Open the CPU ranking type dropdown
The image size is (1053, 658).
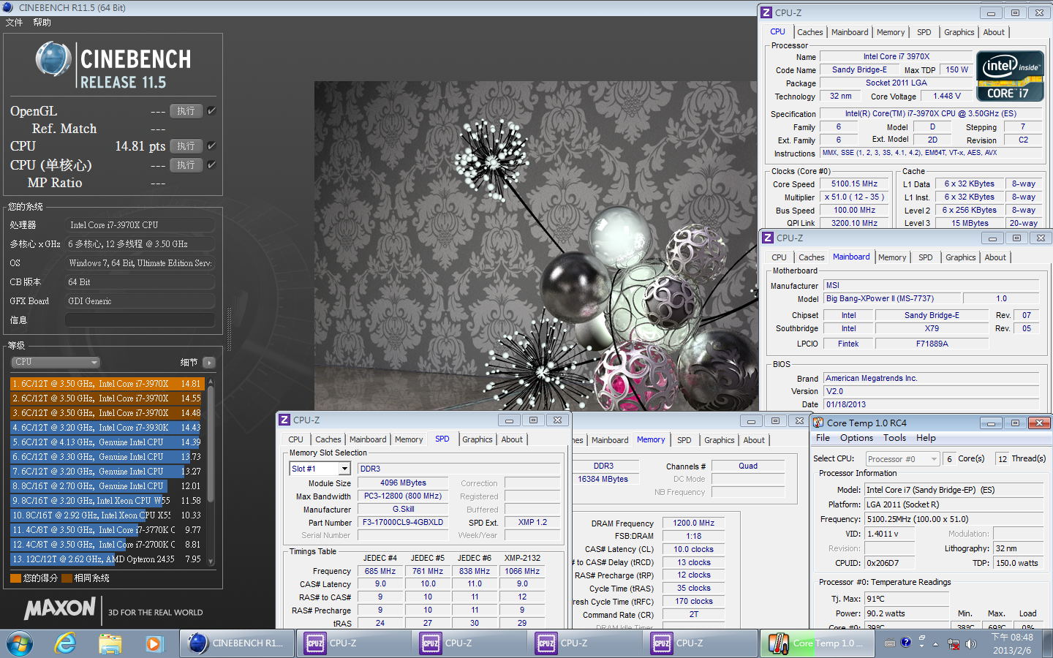(x=56, y=363)
